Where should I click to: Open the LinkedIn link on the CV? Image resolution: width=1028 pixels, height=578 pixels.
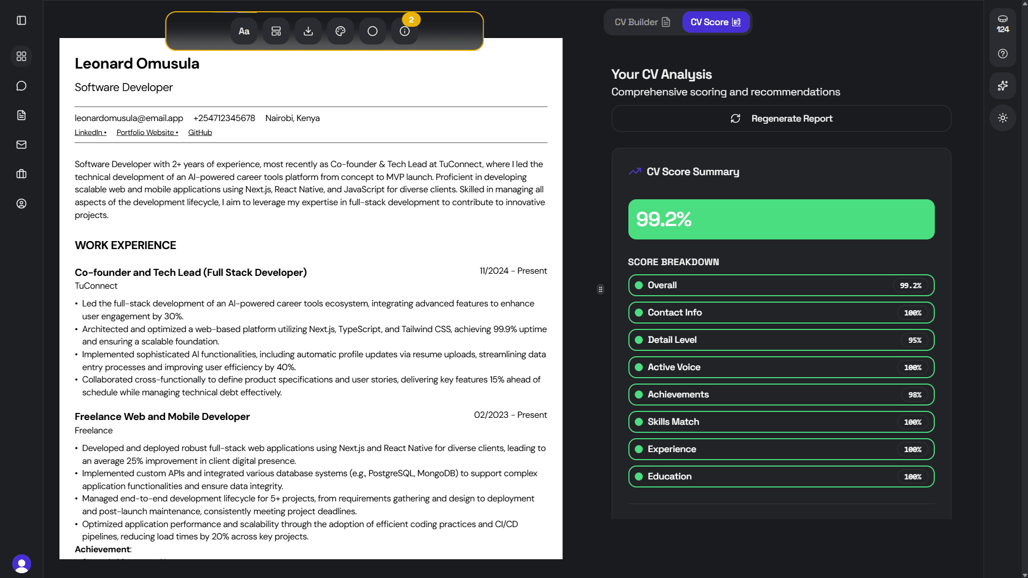(90, 132)
